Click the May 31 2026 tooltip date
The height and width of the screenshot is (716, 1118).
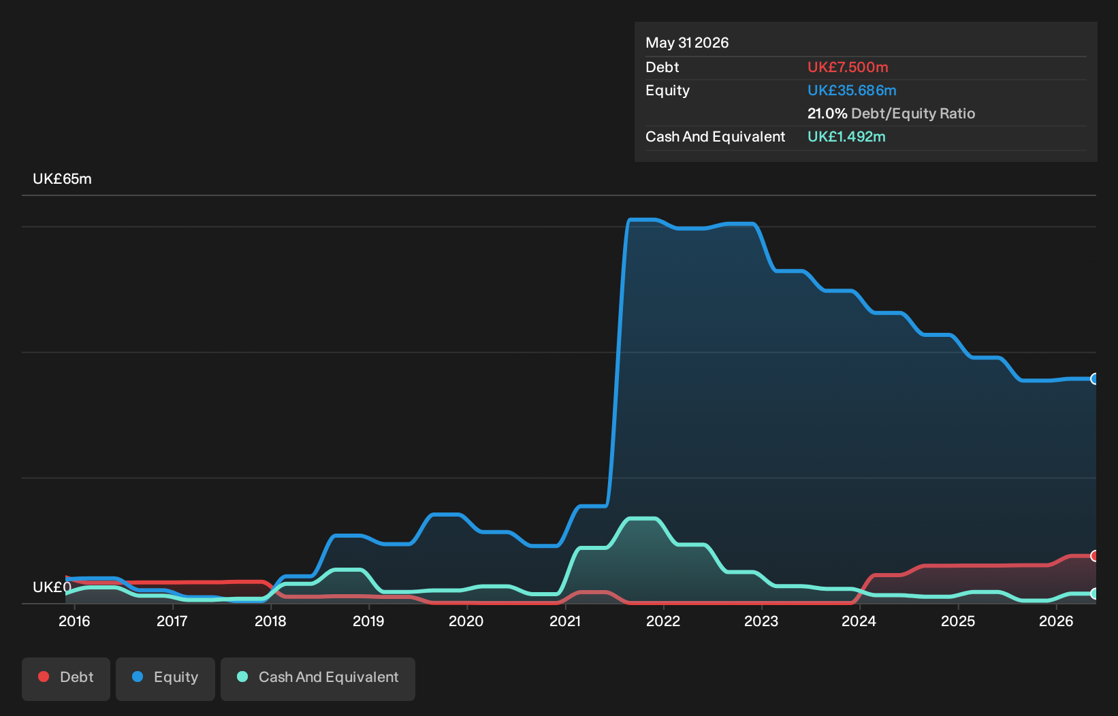click(x=687, y=43)
